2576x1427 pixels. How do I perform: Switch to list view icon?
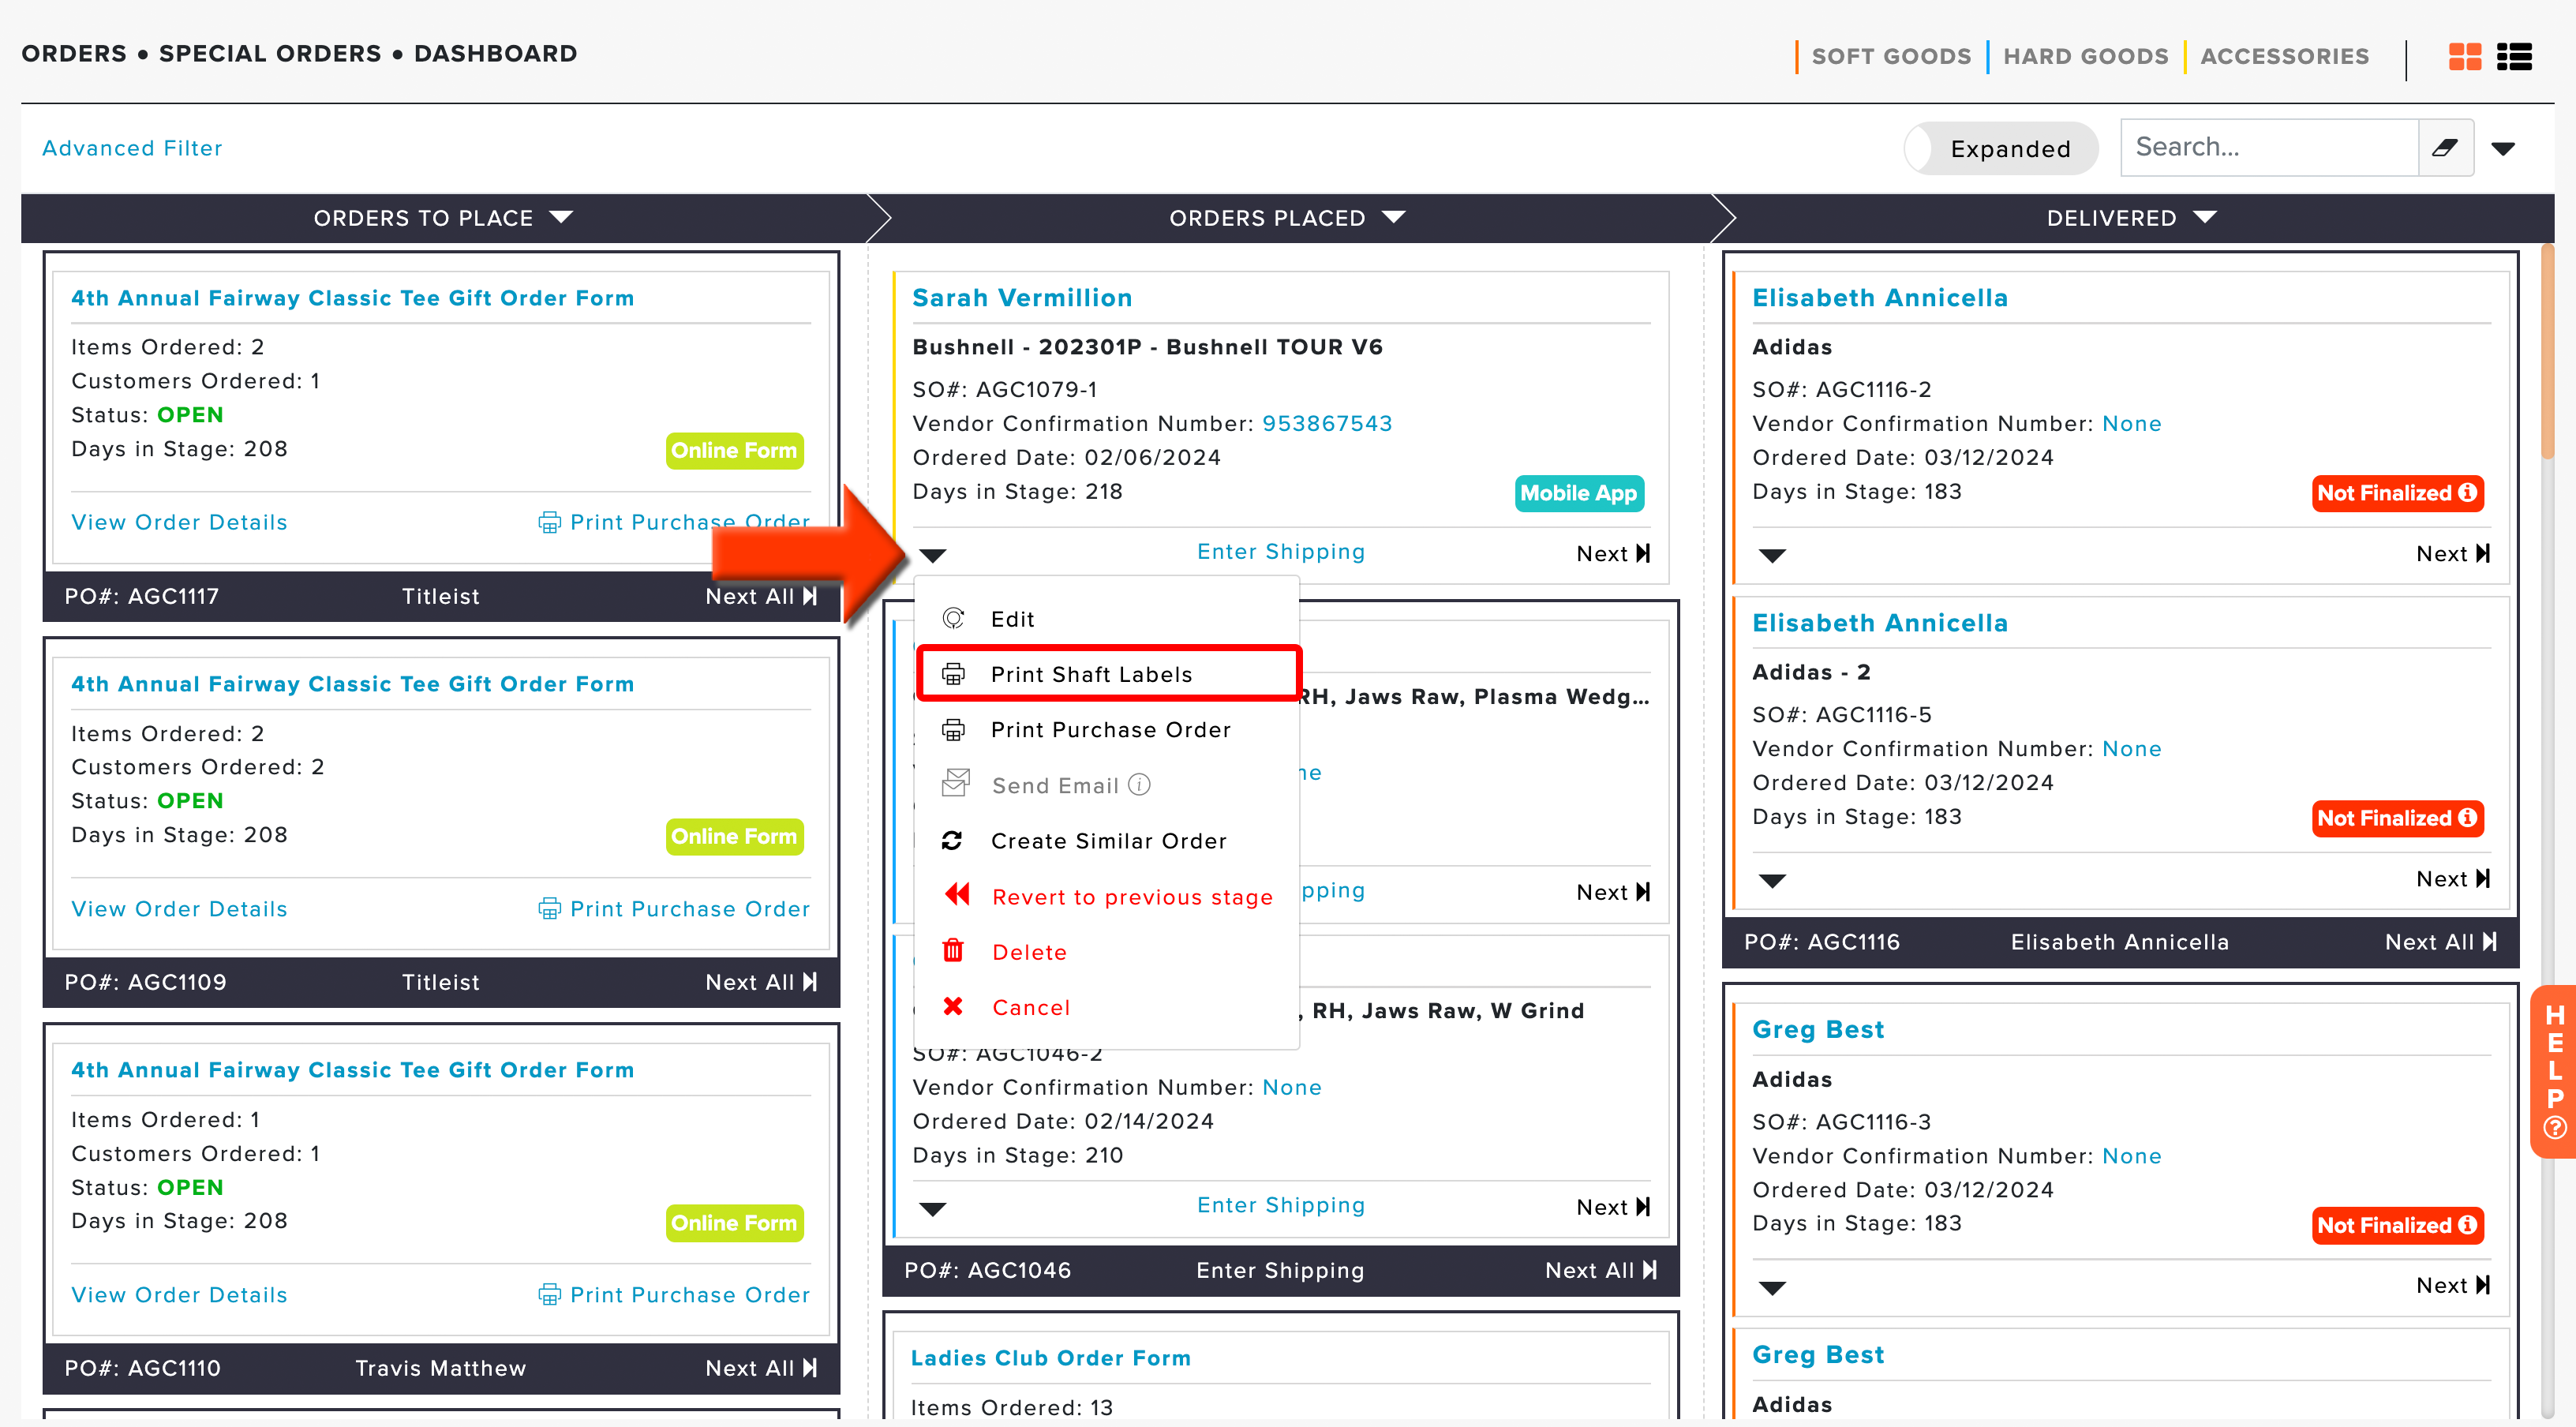2514,56
